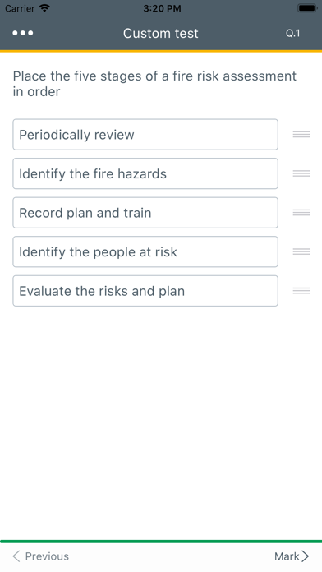Click reorder handle beside Record plan and train

pyautogui.click(x=301, y=213)
